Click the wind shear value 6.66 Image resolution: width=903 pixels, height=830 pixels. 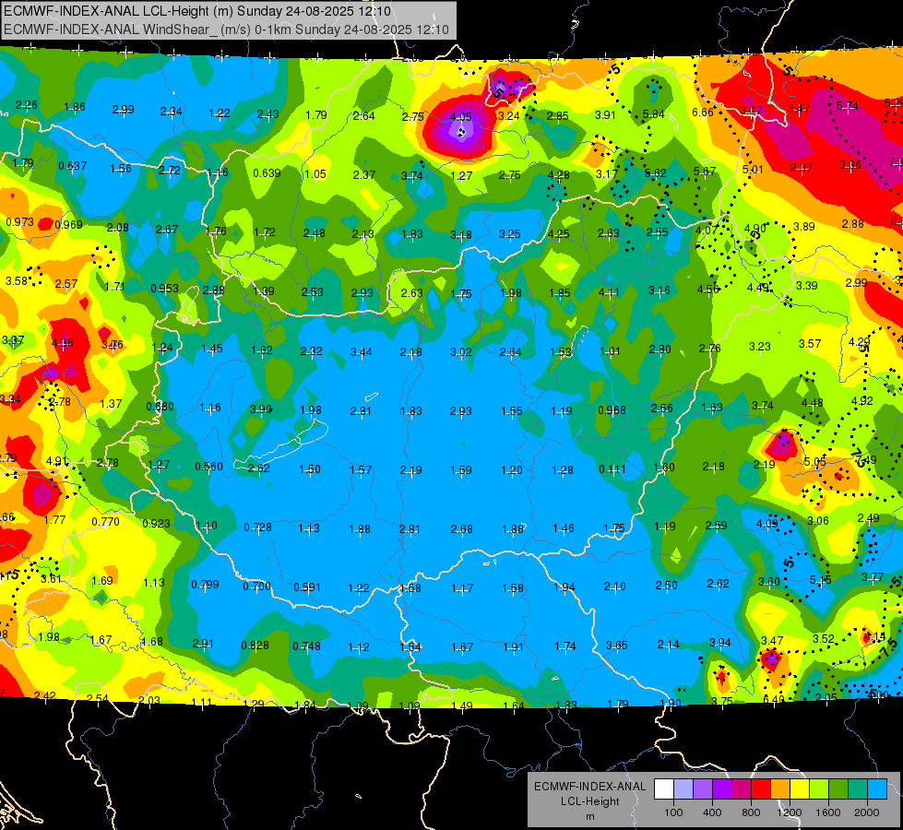tap(703, 112)
